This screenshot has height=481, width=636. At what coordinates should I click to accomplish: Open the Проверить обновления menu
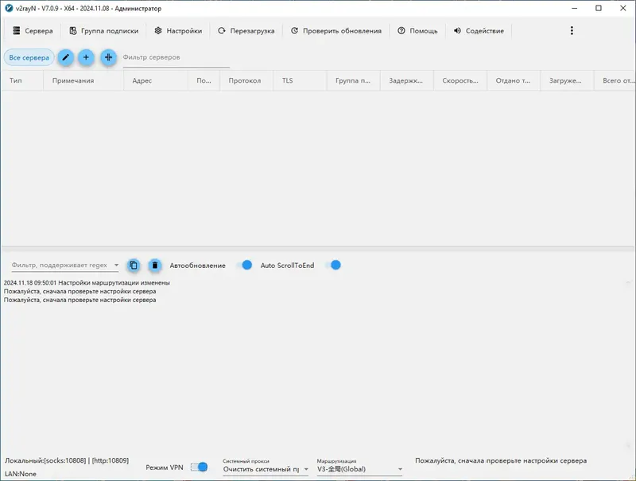point(336,31)
